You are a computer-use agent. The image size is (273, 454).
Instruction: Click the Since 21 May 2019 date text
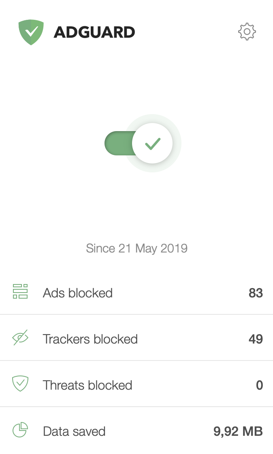136,248
